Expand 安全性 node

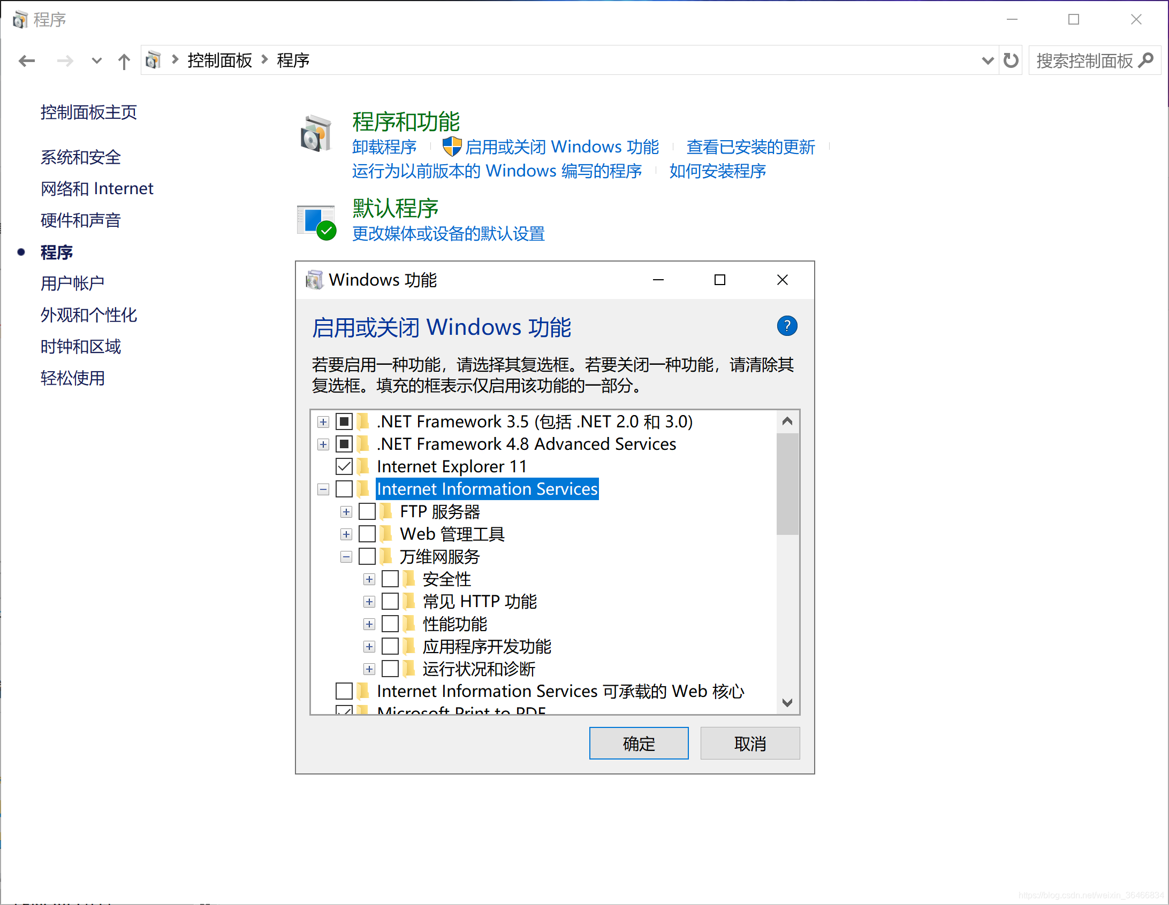point(369,579)
